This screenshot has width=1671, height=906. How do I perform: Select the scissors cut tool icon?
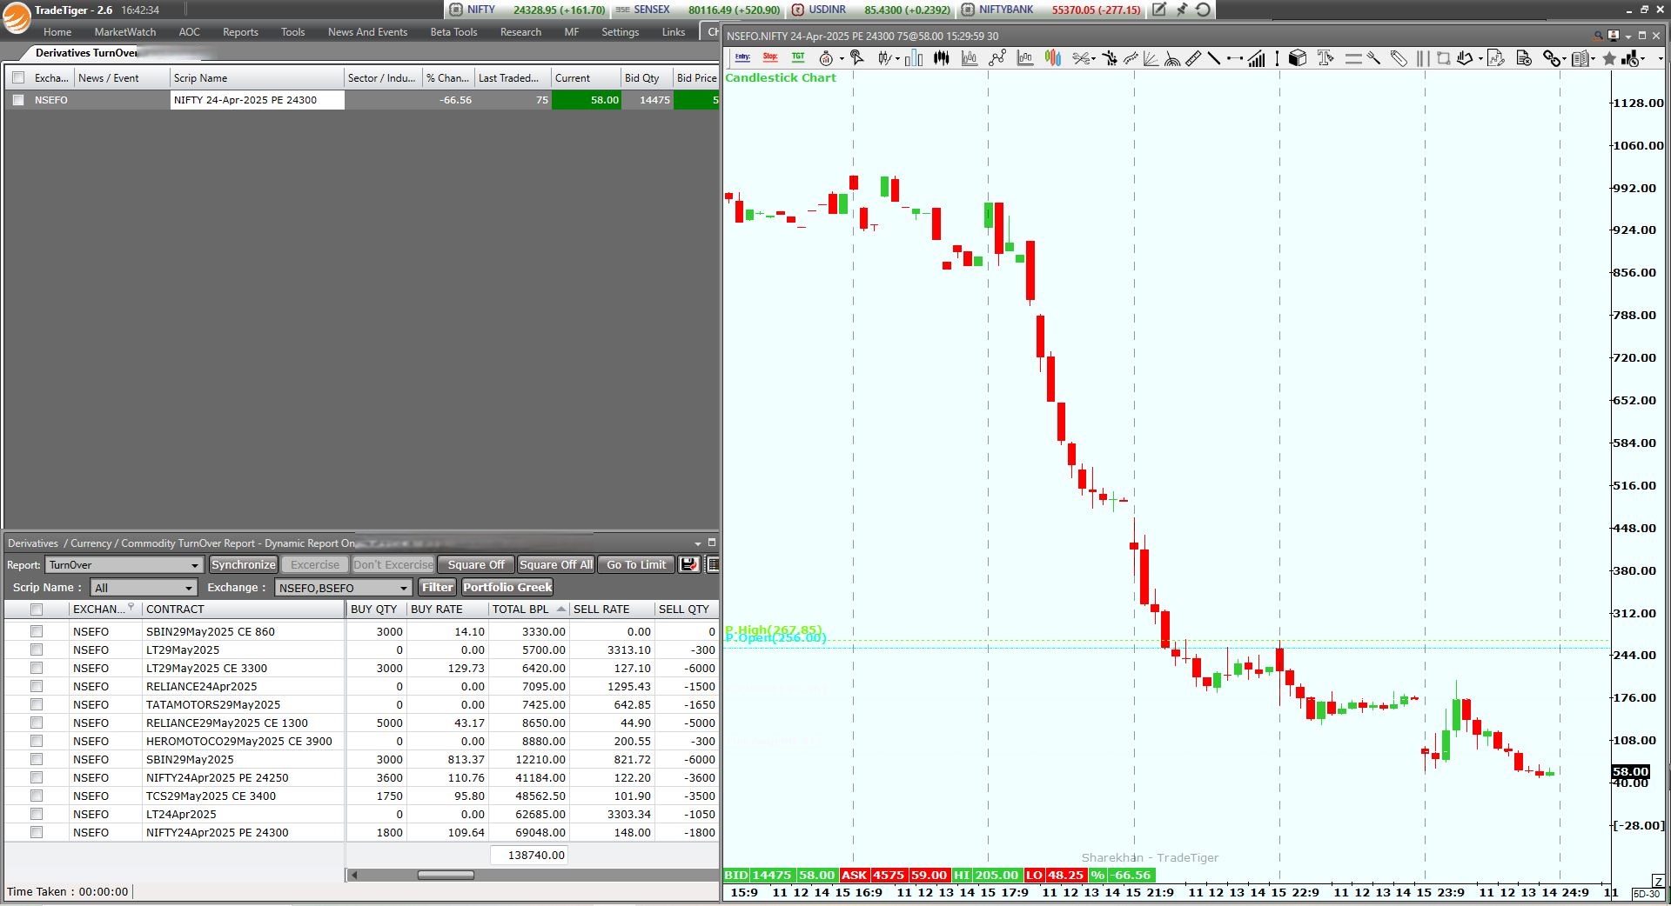(x=1080, y=58)
